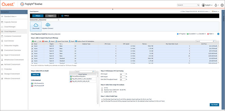Sort by the Instance Type column header
Screen dimensions: 225x111
click(86, 44)
